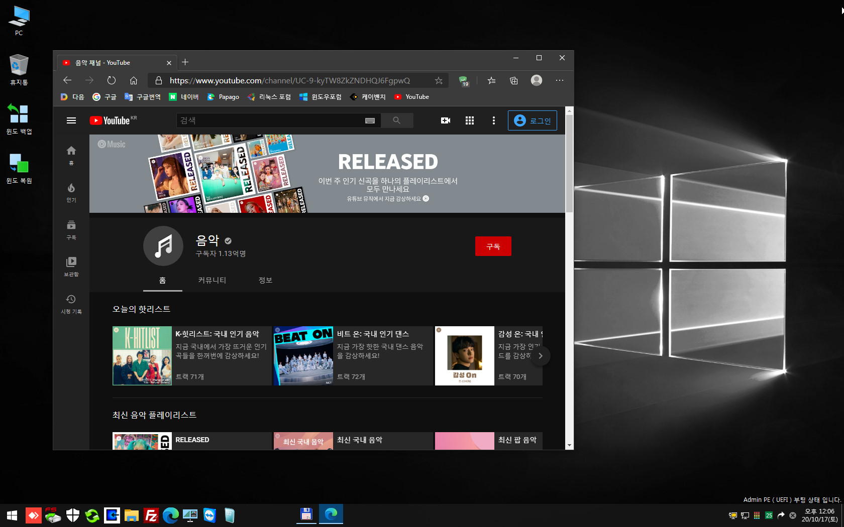Open File Explorer from the taskbar

(132, 515)
